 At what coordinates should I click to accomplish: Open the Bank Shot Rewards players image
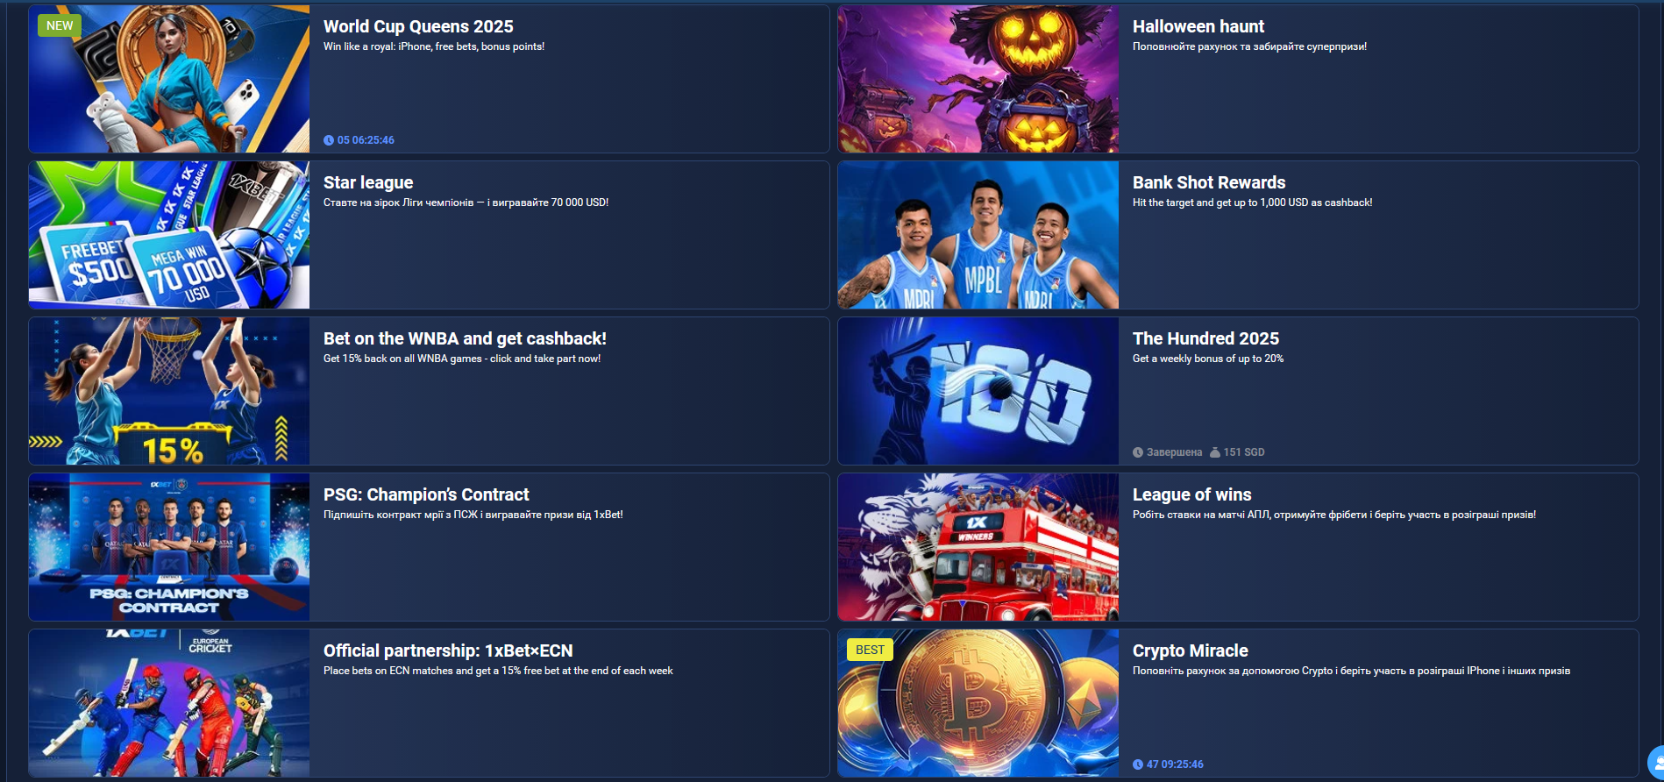click(x=978, y=235)
